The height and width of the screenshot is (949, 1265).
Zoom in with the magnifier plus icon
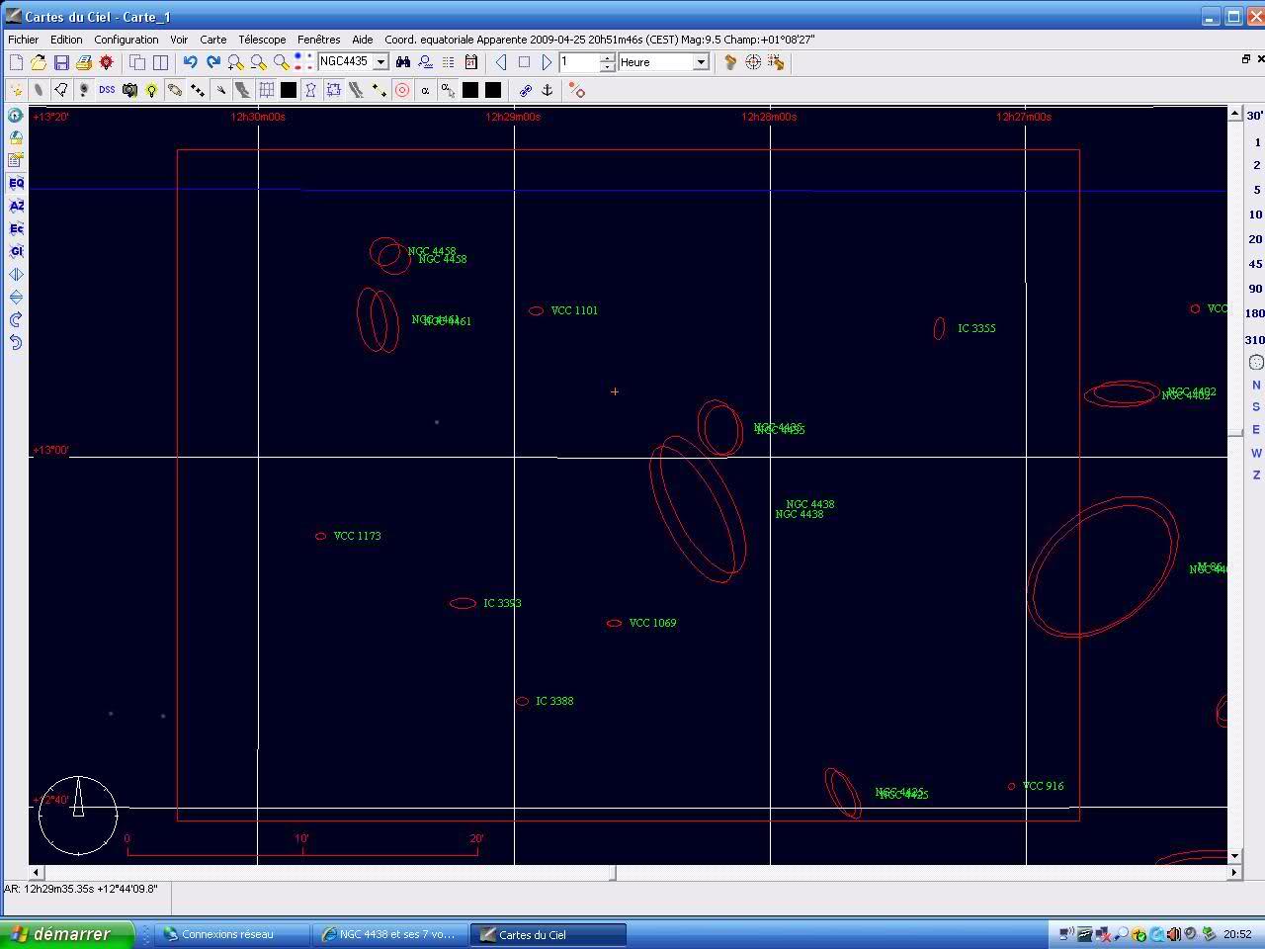click(x=235, y=62)
